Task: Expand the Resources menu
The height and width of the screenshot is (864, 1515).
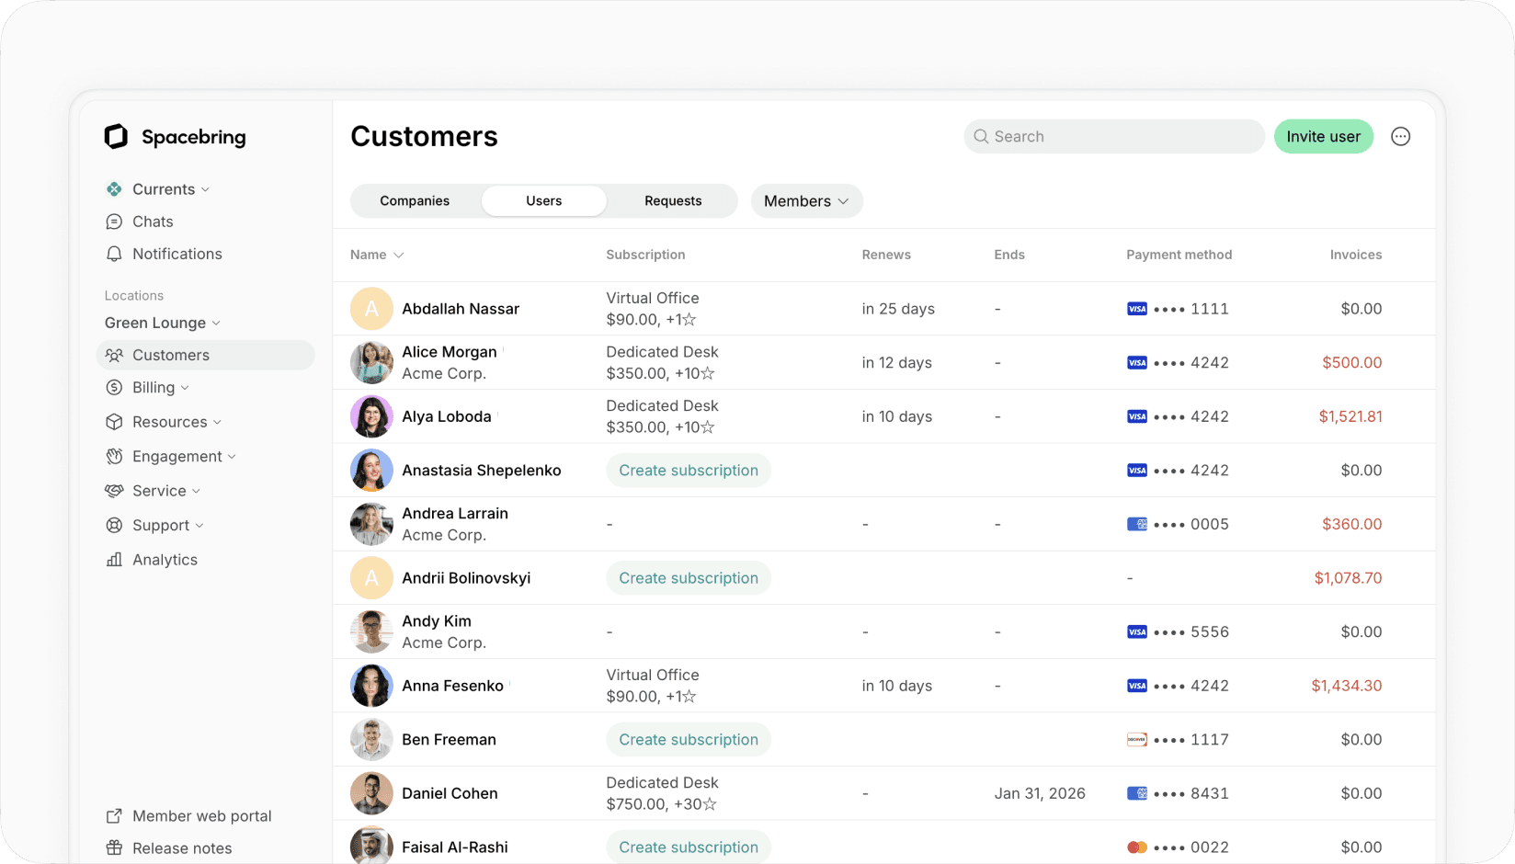Action: [x=171, y=422]
